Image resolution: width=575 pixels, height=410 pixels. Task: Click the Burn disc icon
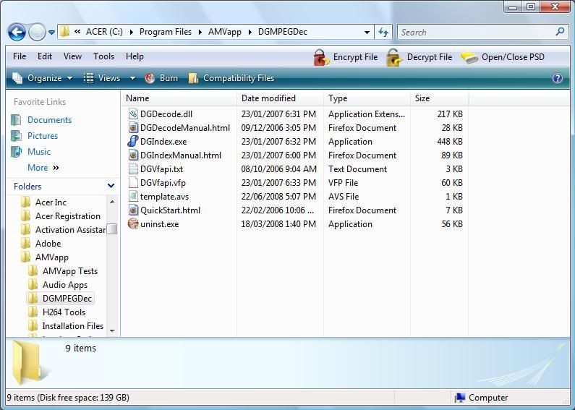coord(150,78)
